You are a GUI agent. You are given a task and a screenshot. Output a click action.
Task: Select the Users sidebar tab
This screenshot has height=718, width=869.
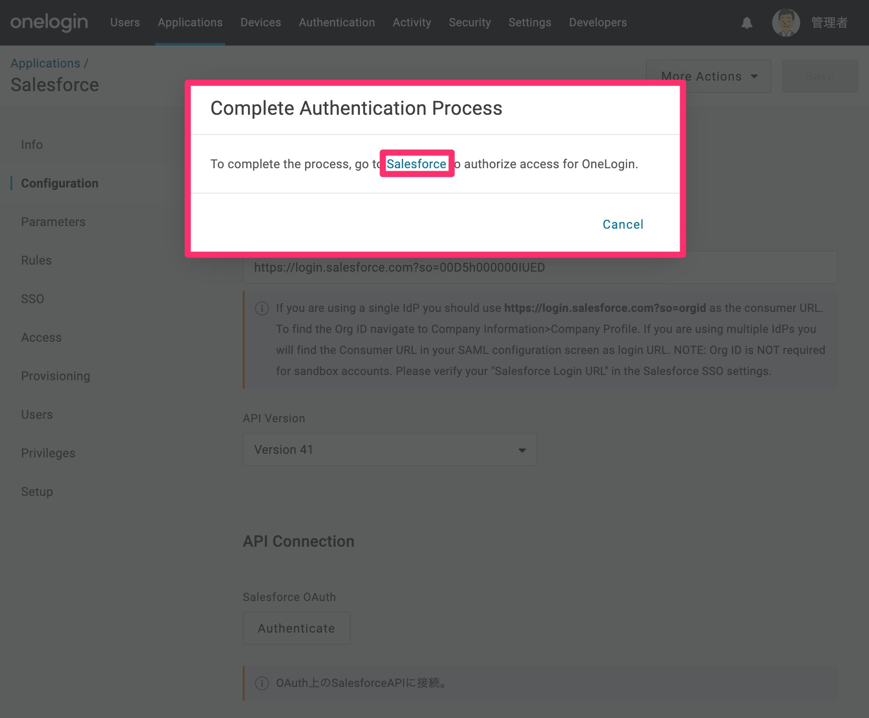point(37,414)
